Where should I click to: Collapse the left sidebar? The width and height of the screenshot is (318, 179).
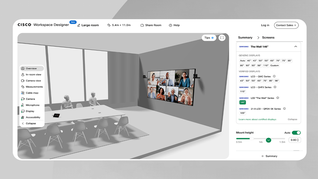29,123
